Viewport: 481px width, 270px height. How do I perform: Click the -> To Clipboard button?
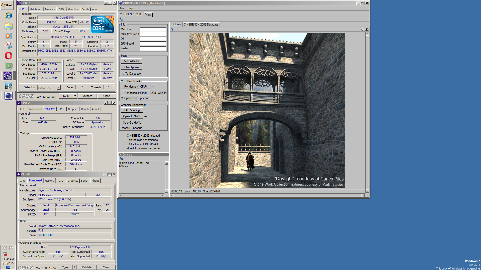(131, 67)
